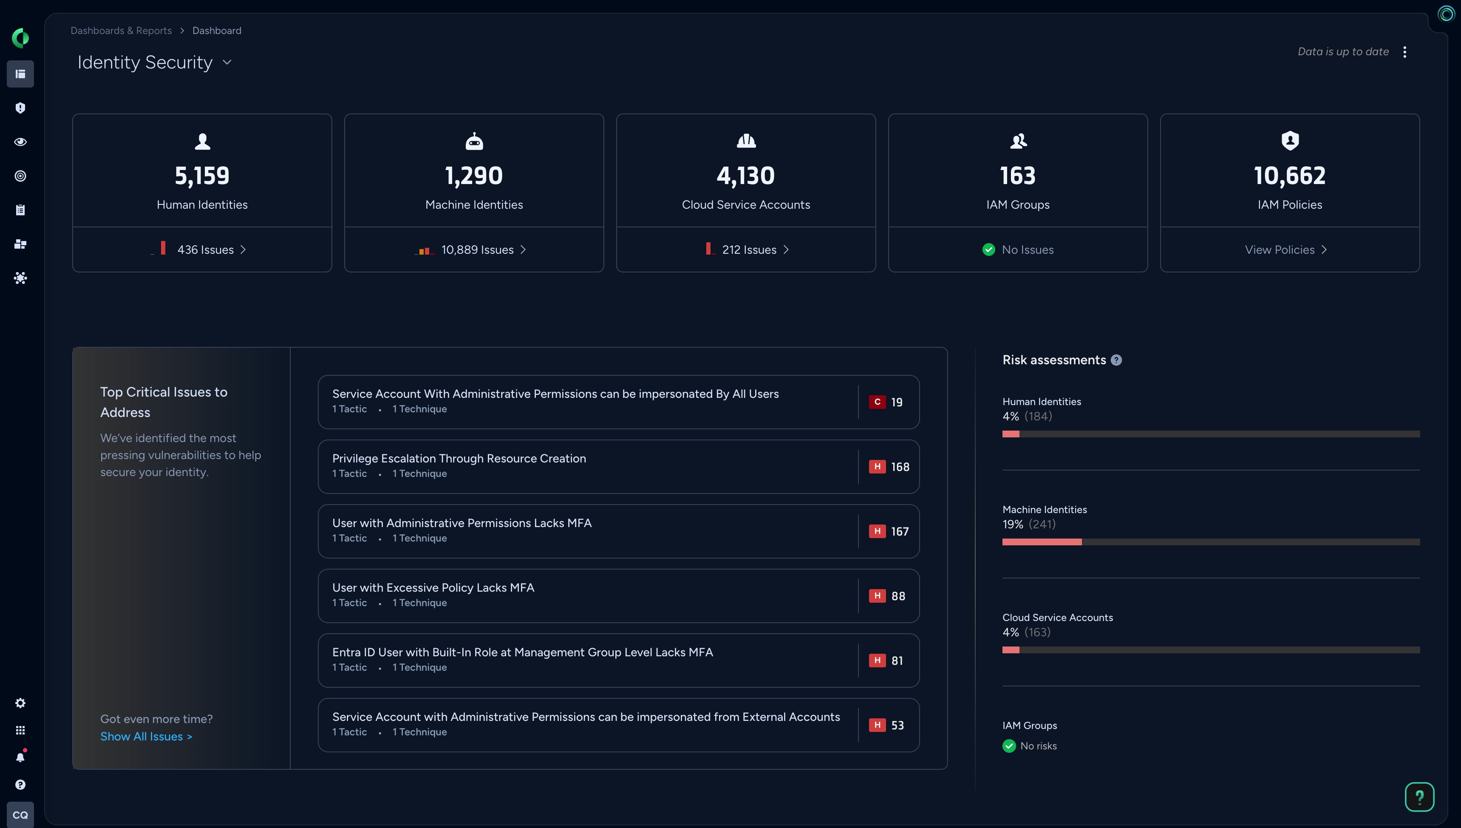Open the clipboard reports icon in sidebar

(x=20, y=209)
